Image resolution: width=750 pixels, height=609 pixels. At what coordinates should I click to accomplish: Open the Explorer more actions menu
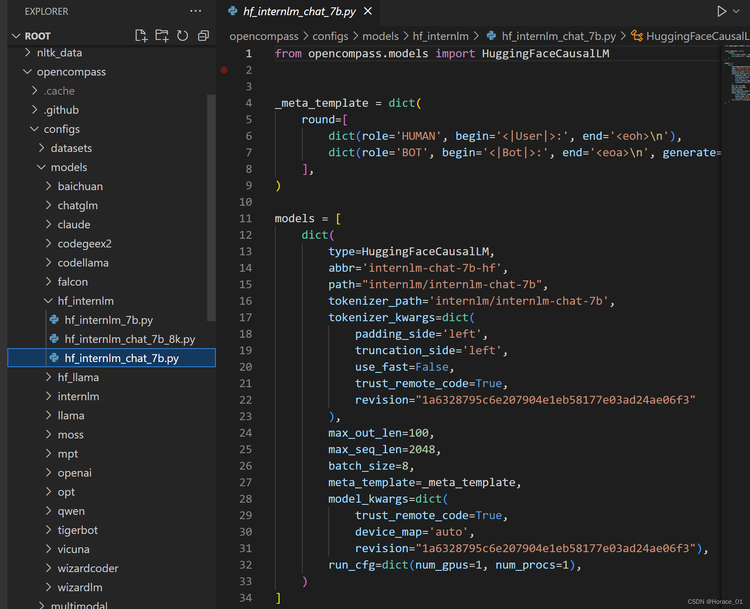[x=196, y=11]
